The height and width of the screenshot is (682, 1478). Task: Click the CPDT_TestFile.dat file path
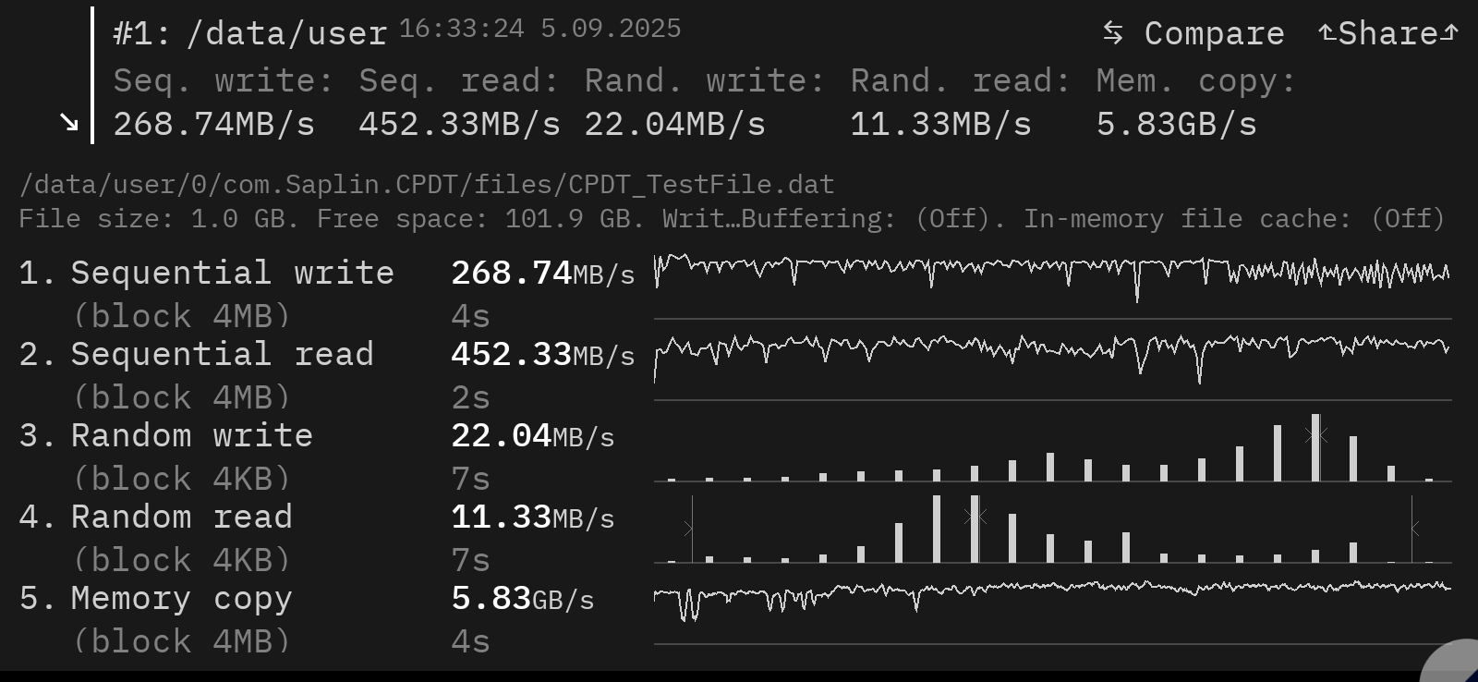(x=427, y=185)
